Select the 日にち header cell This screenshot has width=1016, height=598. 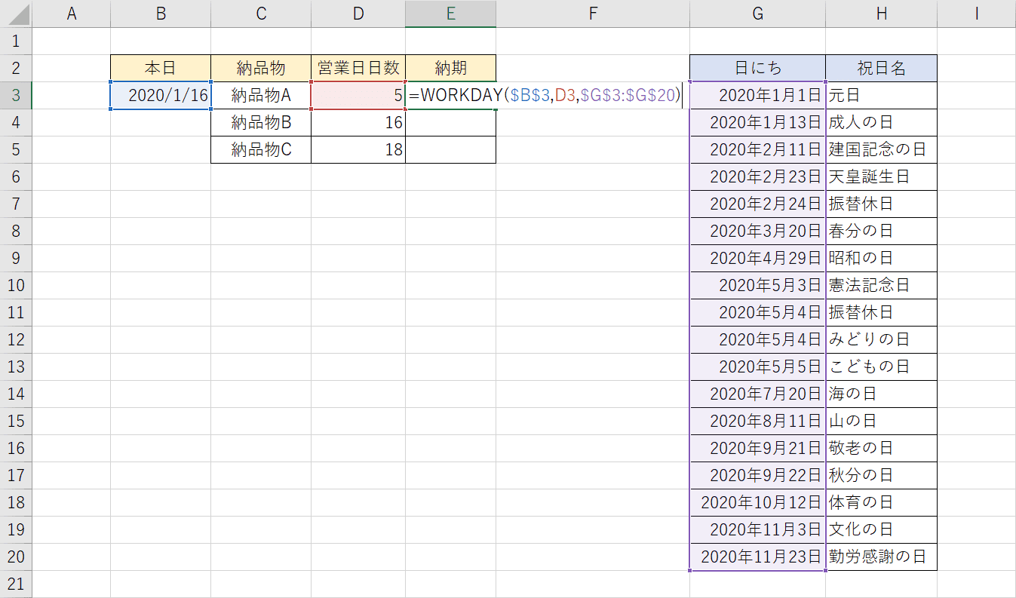coord(757,68)
